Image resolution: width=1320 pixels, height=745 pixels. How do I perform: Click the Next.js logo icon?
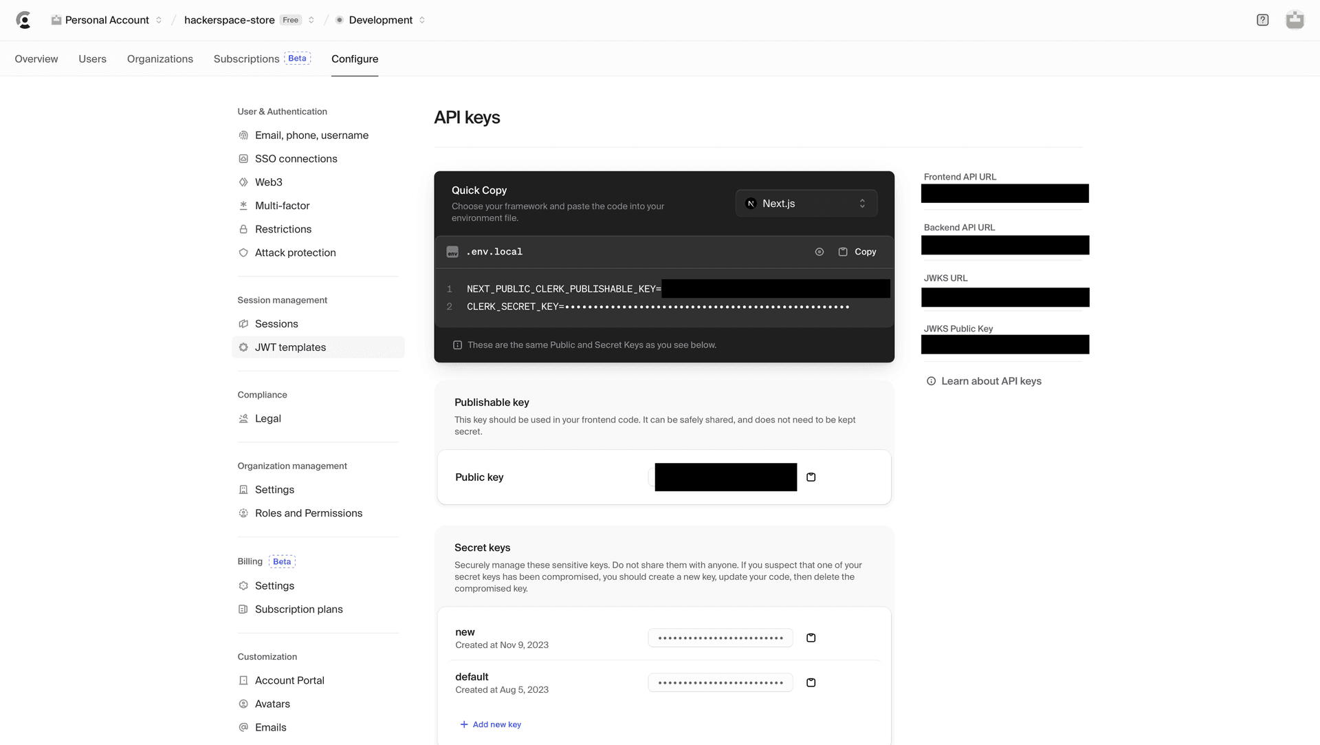pyautogui.click(x=751, y=204)
